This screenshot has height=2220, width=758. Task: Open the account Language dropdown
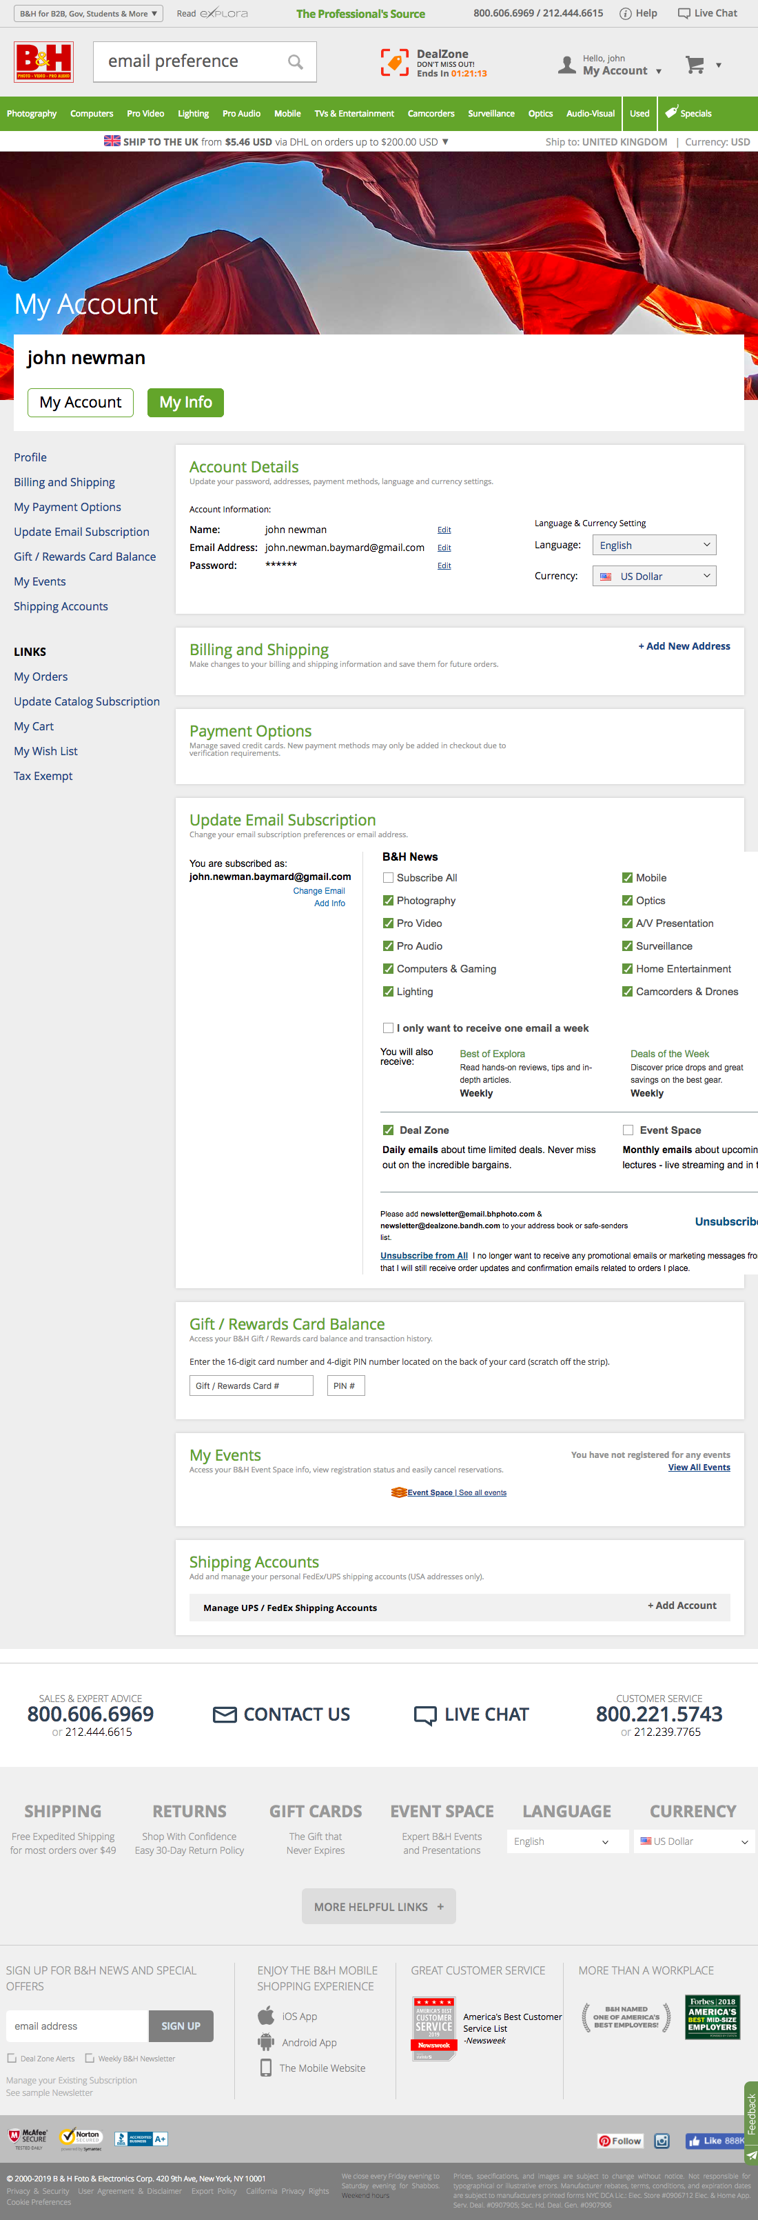pyautogui.click(x=654, y=546)
